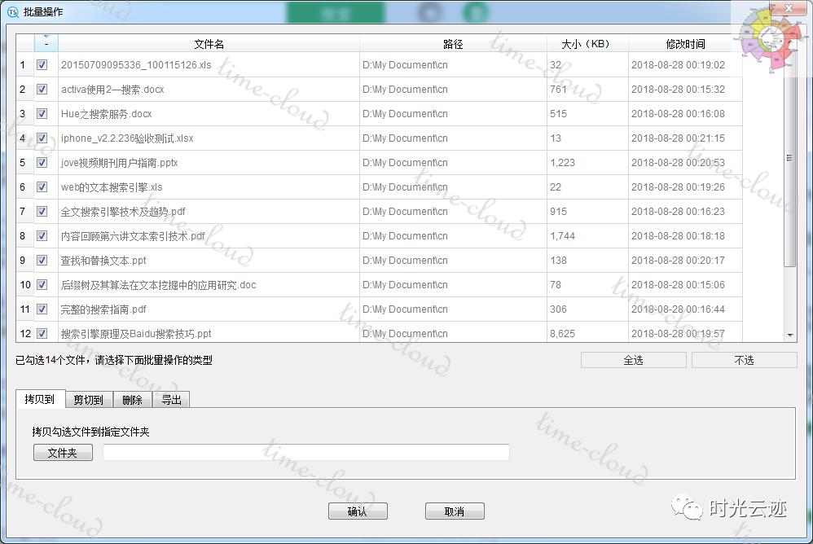Open the 导出 tab
The image size is (813, 544).
(x=172, y=400)
